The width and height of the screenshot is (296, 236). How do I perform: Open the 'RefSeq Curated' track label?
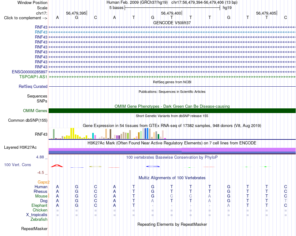tap(33, 87)
